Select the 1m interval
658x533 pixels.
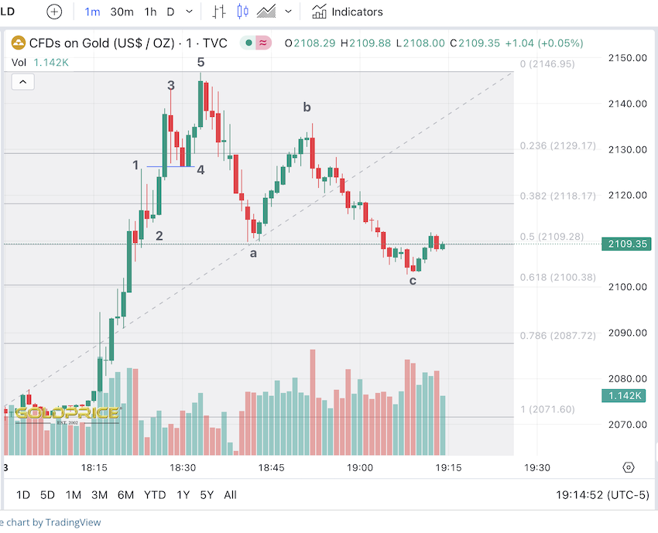92,12
